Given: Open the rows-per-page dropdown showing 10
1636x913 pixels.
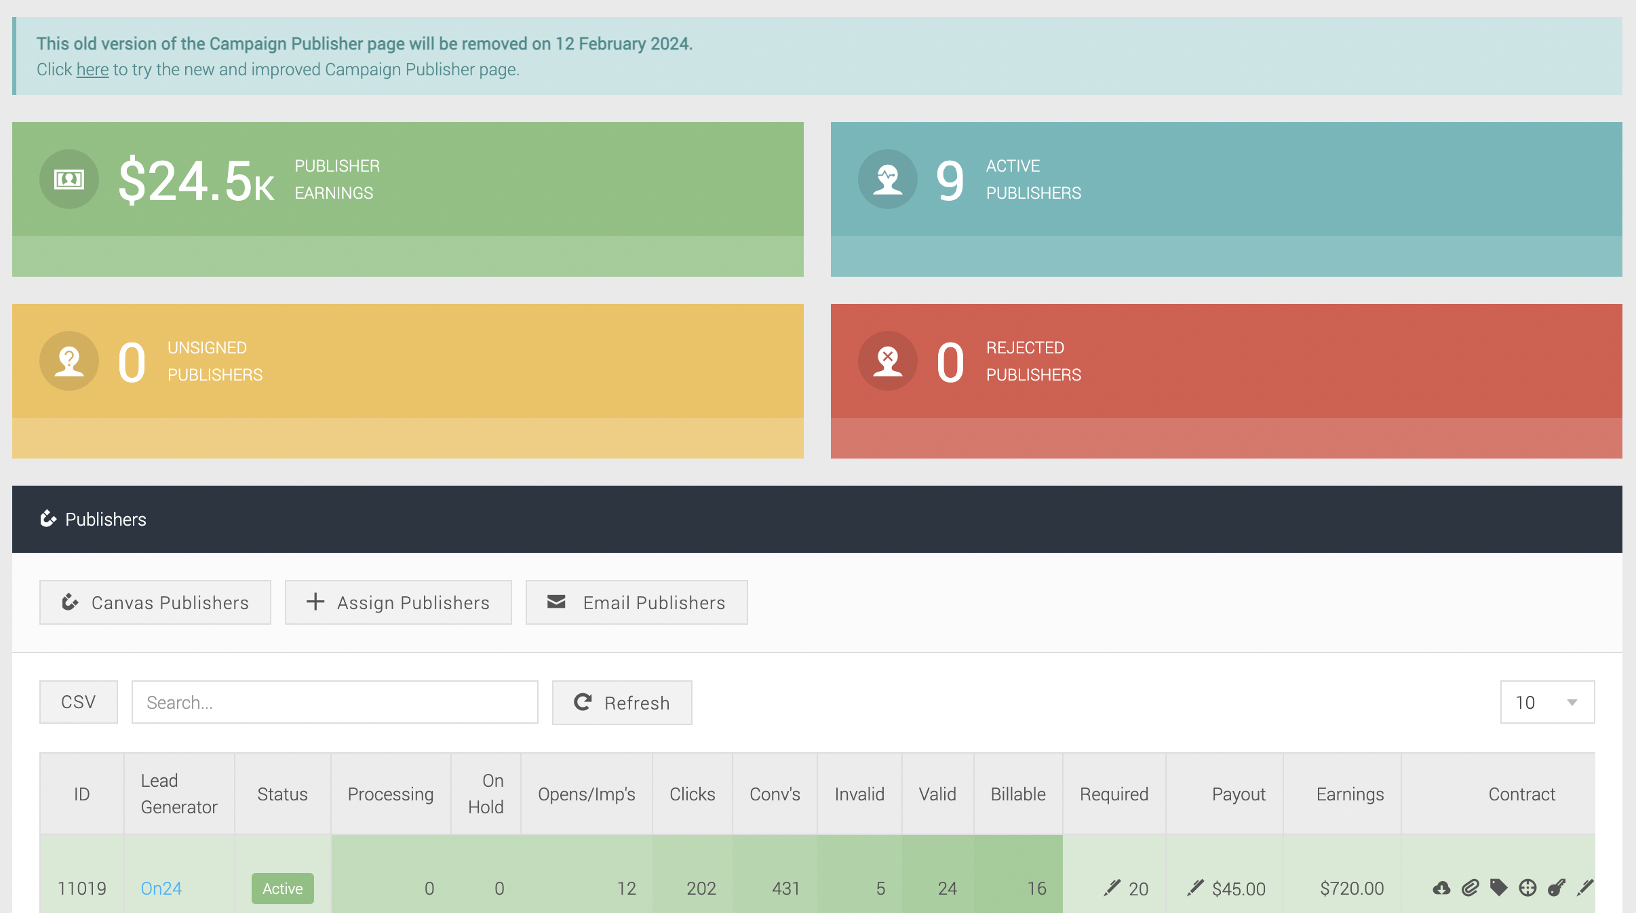Looking at the screenshot, I should pyautogui.click(x=1547, y=702).
